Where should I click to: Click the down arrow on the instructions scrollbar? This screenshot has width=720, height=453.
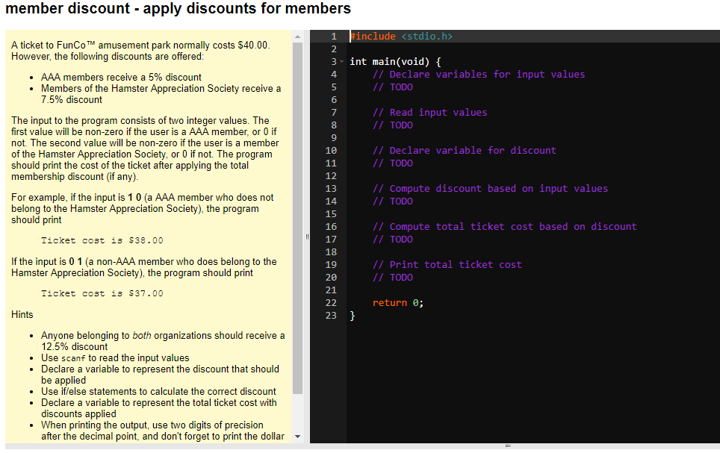(298, 435)
